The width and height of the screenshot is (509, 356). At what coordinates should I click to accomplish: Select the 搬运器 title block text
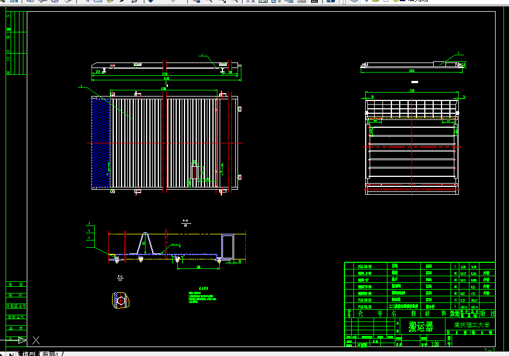pos(421,326)
